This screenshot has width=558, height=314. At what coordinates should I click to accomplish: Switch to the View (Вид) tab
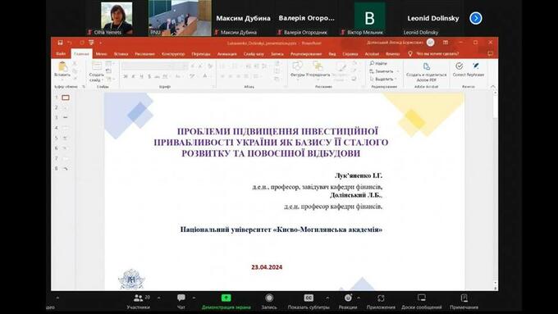point(332,54)
